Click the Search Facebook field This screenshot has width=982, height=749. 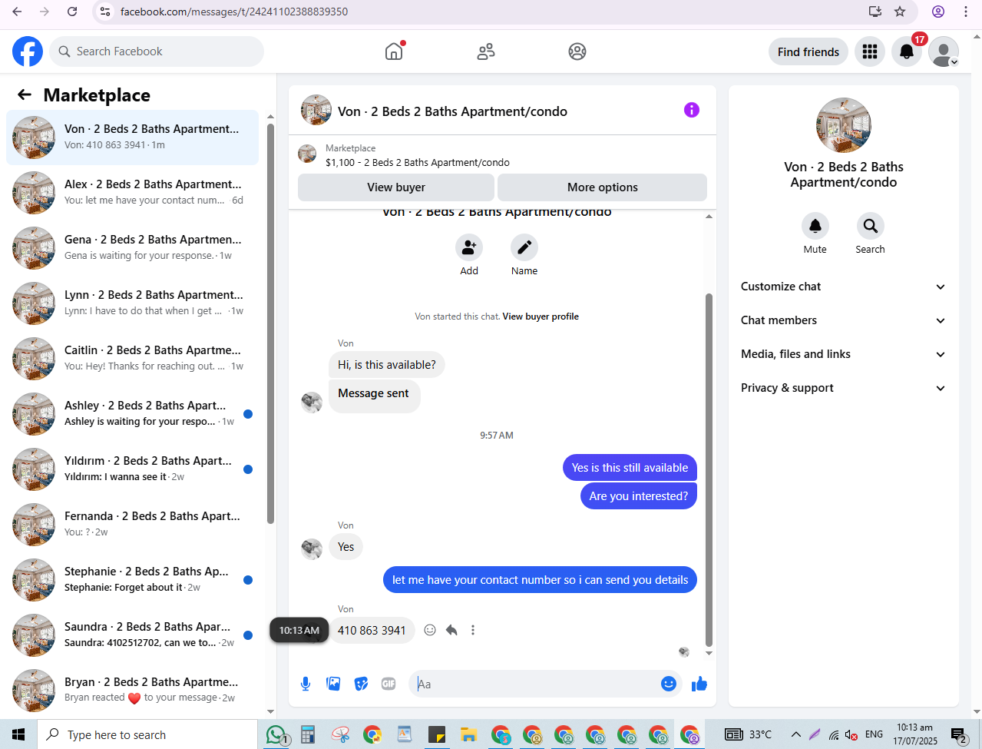[x=157, y=51]
